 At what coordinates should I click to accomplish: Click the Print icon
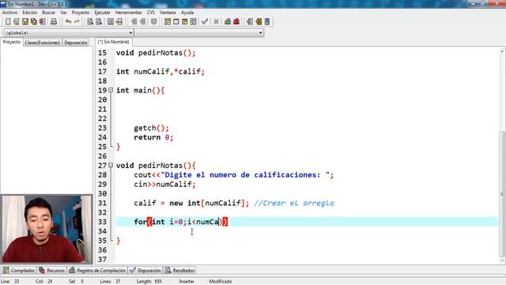(54, 21)
